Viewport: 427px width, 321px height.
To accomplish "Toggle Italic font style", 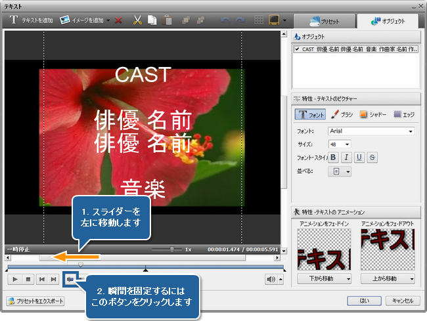I will [x=346, y=158].
